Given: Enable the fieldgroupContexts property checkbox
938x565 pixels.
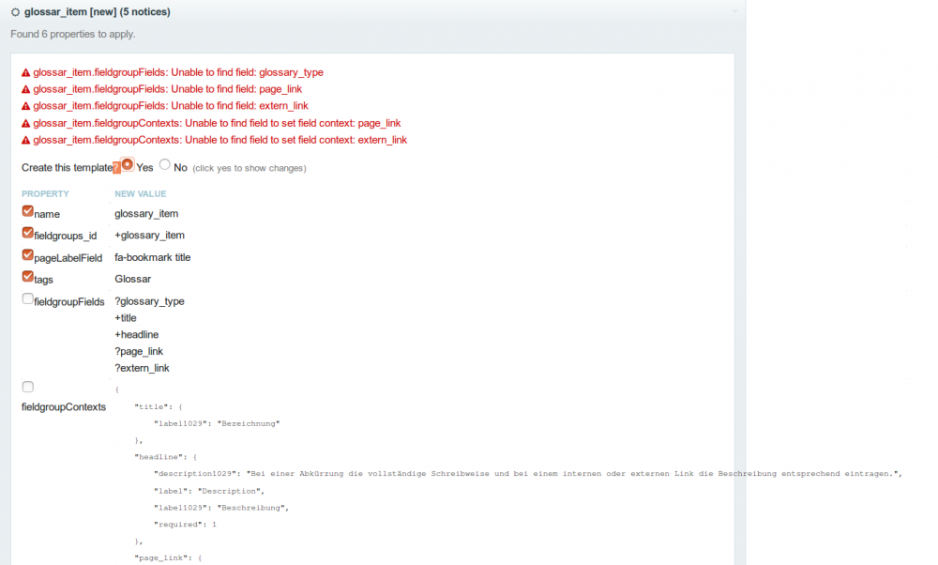Looking at the screenshot, I should coord(27,387).
